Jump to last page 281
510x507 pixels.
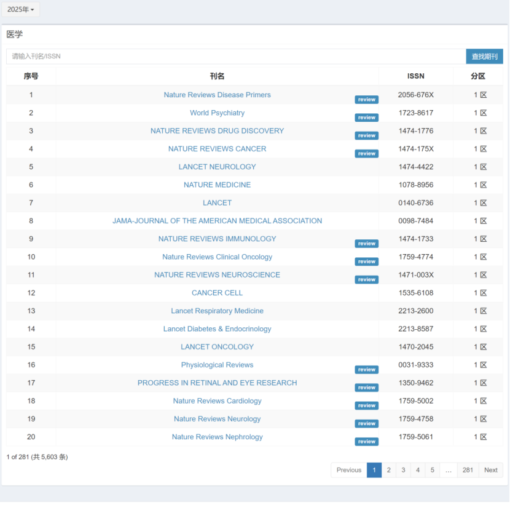coord(468,470)
